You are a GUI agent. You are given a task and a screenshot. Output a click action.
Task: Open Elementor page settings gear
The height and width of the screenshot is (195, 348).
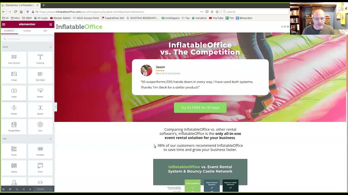point(3,189)
